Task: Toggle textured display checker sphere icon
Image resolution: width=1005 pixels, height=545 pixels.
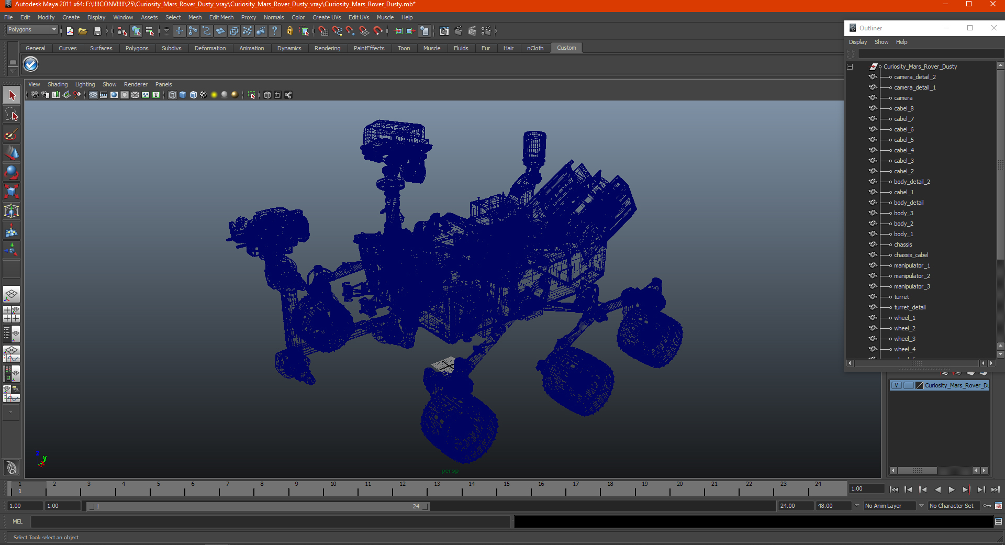Action: pyautogui.click(x=204, y=95)
